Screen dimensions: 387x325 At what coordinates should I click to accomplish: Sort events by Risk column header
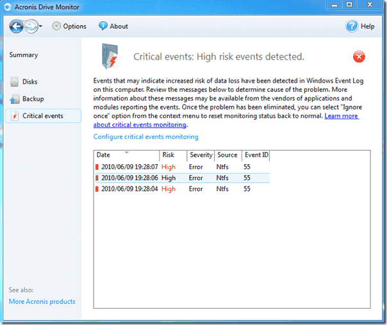click(x=173, y=156)
